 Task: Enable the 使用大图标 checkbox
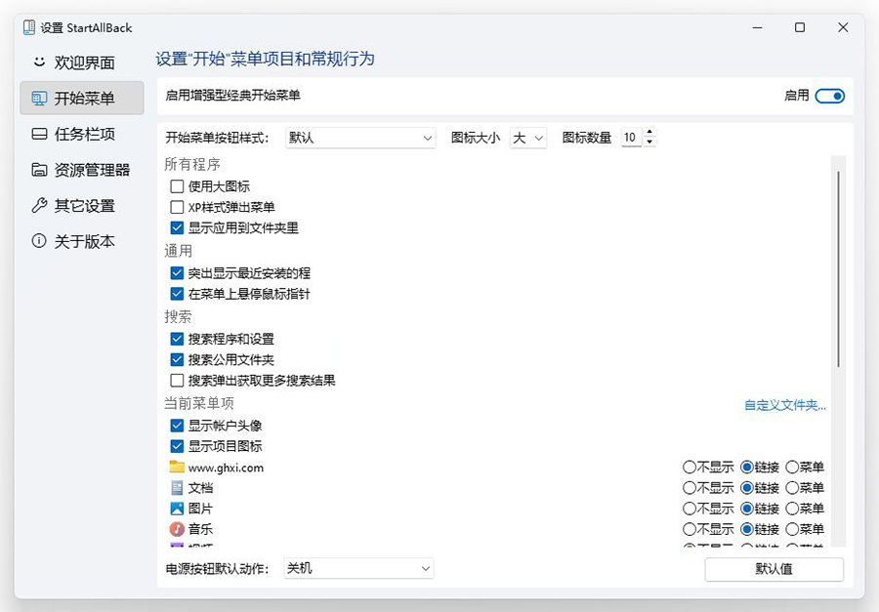click(177, 186)
